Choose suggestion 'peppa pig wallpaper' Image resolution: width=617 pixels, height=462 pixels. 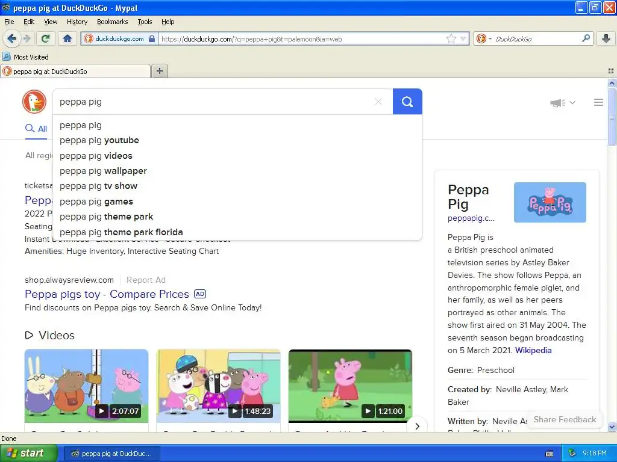(237, 171)
